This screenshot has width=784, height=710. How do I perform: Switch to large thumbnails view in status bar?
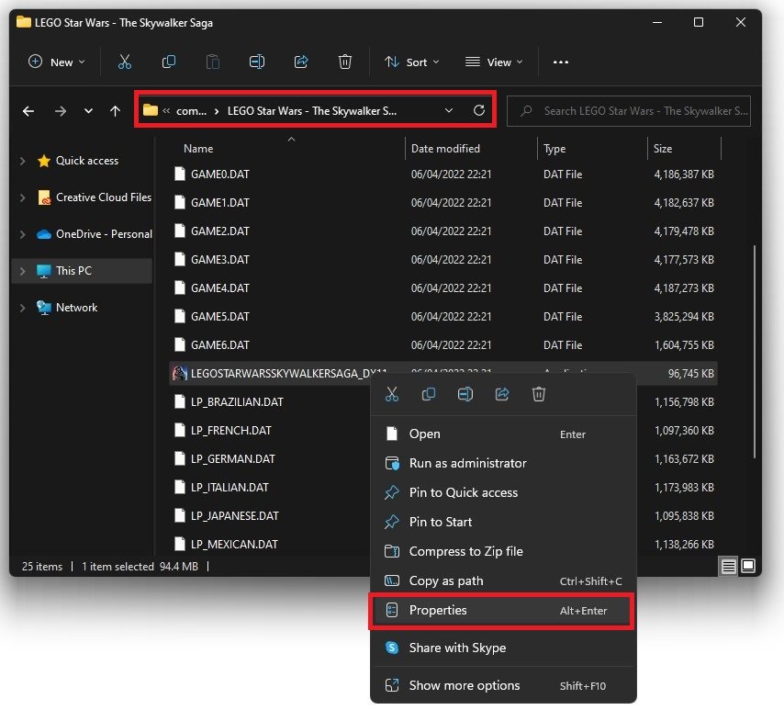[748, 566]
